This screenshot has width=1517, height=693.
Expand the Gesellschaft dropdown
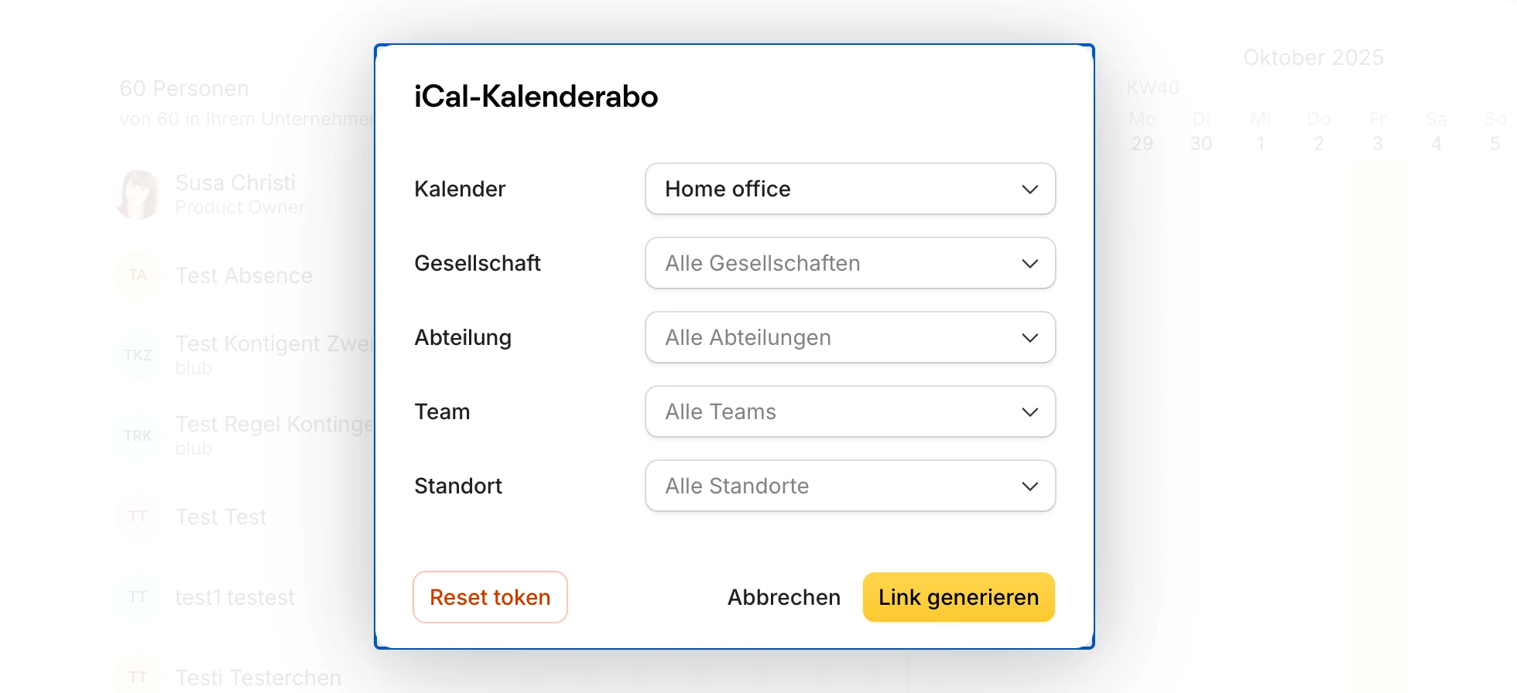tap(849, 263)
